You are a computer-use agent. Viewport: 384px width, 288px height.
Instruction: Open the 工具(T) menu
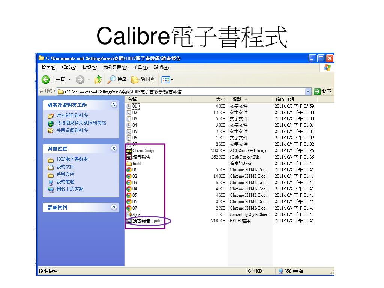pyautogui.click(x=140, y=67)
